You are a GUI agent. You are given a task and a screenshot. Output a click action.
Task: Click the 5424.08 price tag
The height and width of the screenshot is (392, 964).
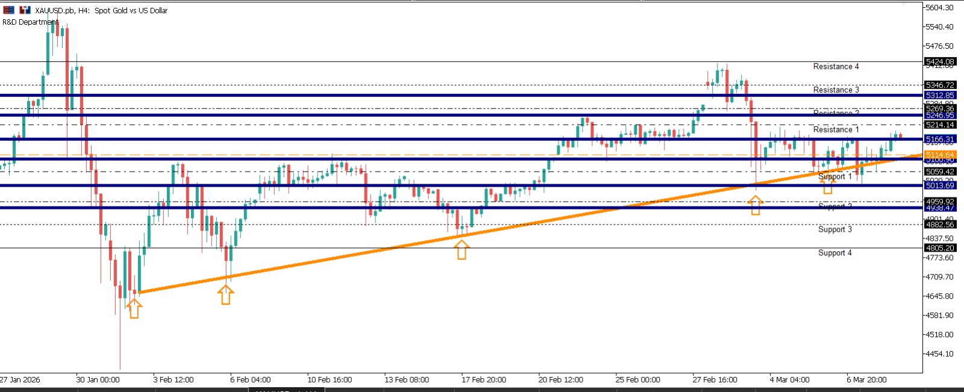(x=940, y=61)
